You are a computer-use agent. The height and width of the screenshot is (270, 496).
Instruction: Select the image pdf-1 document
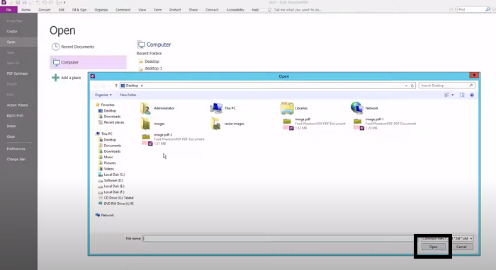pyautogui.click(x=384, y=124)
